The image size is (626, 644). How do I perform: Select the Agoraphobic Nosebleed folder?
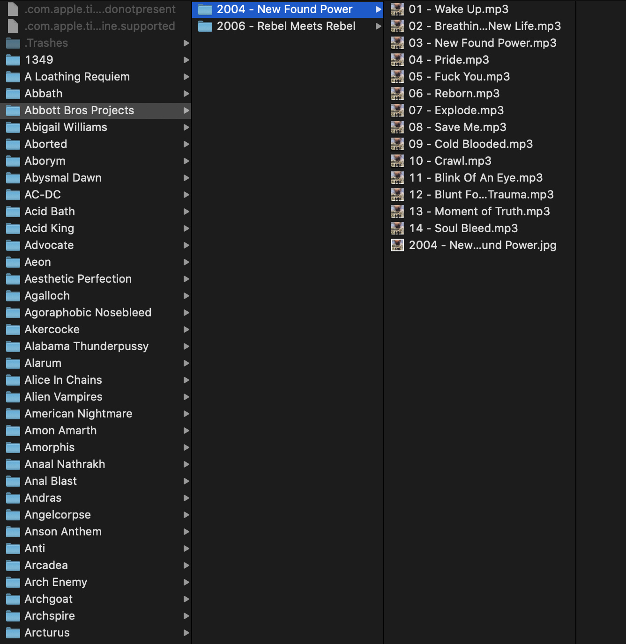pos(96,313)
